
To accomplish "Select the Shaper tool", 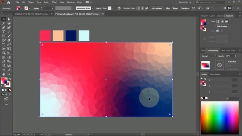I will [3, 40].
